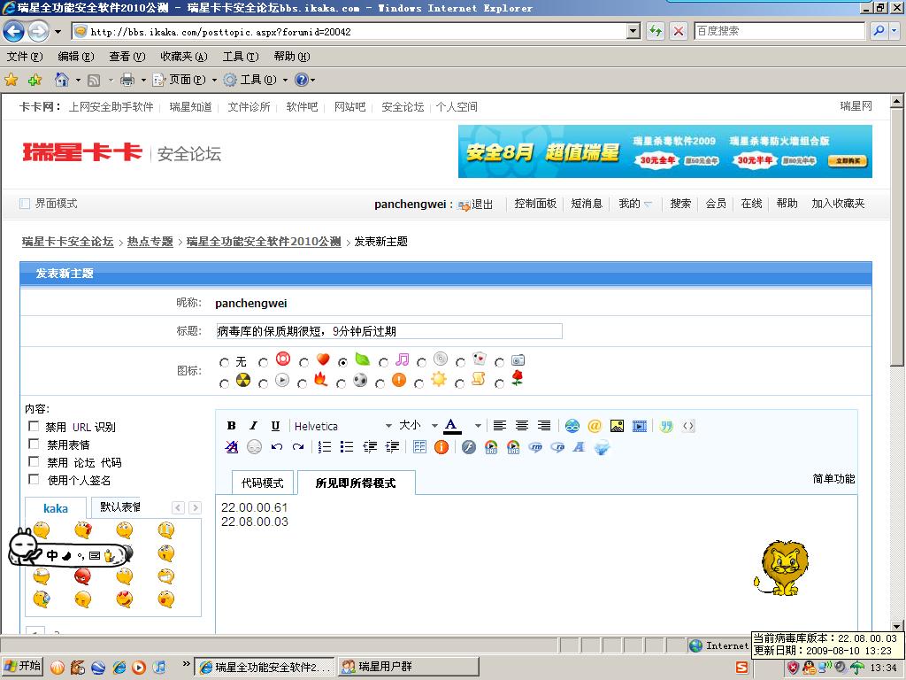
Task: Align text left in editor
Action: pos(500,426)
